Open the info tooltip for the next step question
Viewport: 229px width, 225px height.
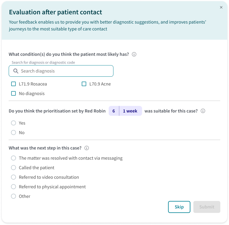pyautogui.click(x=87, y=148)
